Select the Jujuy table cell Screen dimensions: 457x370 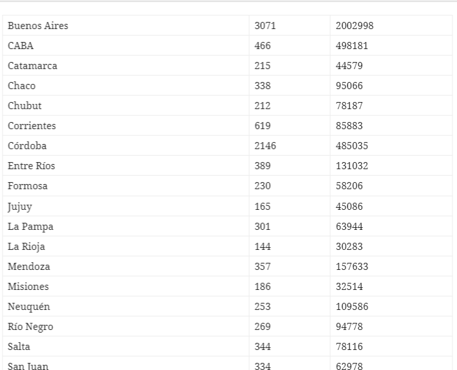click(x=19, y=206)
